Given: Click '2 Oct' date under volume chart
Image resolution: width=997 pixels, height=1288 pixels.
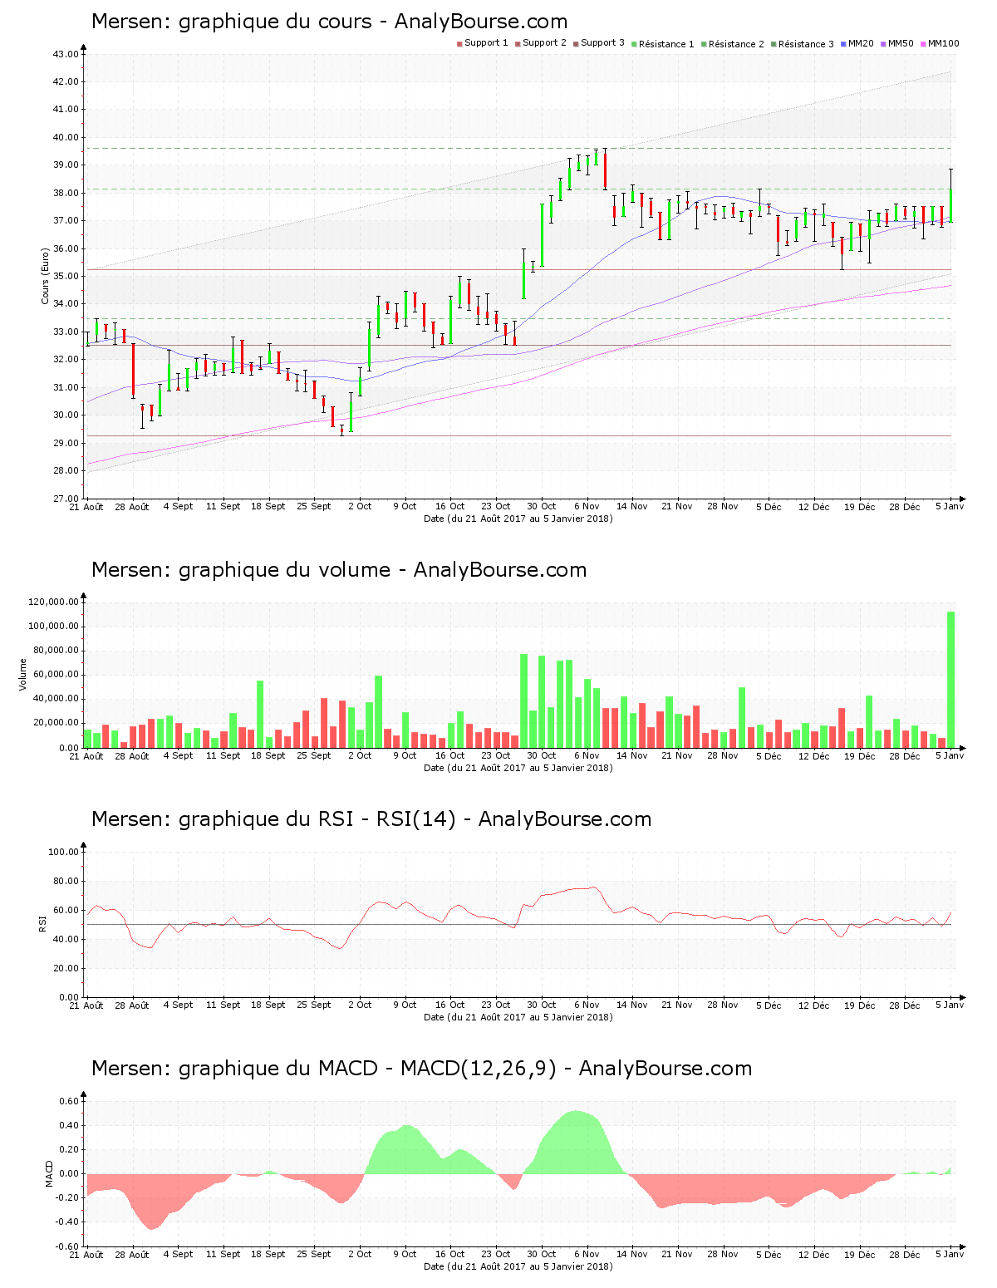Looking at the screenshot, I should coord(360,755).
